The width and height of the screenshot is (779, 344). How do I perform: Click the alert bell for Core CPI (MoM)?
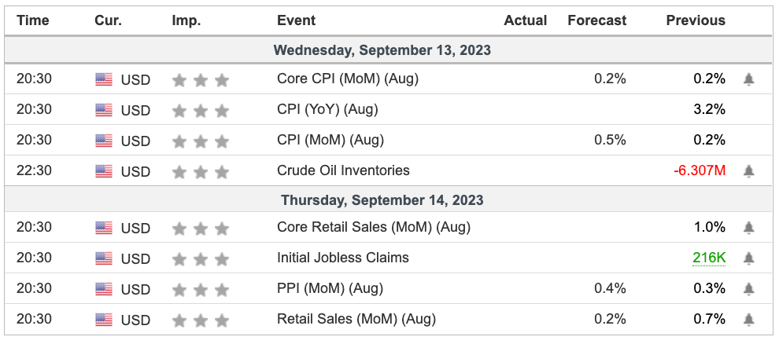point(748,79)
